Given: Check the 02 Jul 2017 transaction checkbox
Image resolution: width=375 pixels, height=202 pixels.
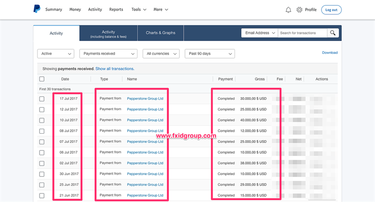Looking at the screenshot, I should (42, 164).
